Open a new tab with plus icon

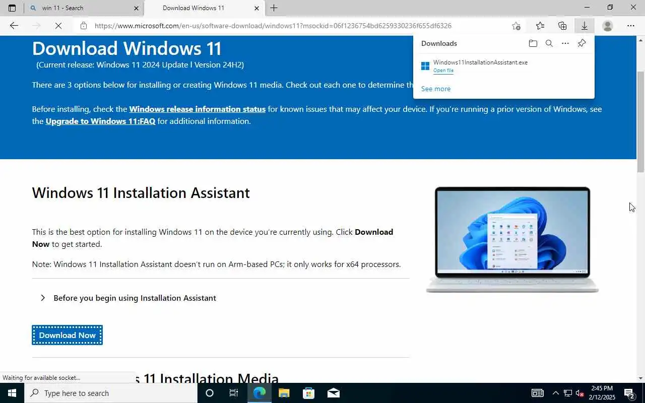point(274,8)
